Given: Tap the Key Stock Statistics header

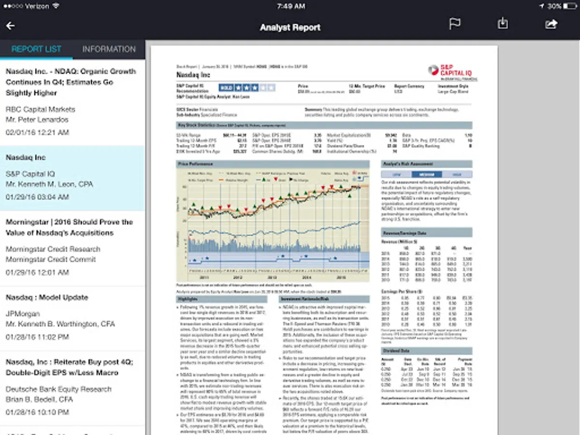Looking at the screenshot, I should [x=324, y=125].
